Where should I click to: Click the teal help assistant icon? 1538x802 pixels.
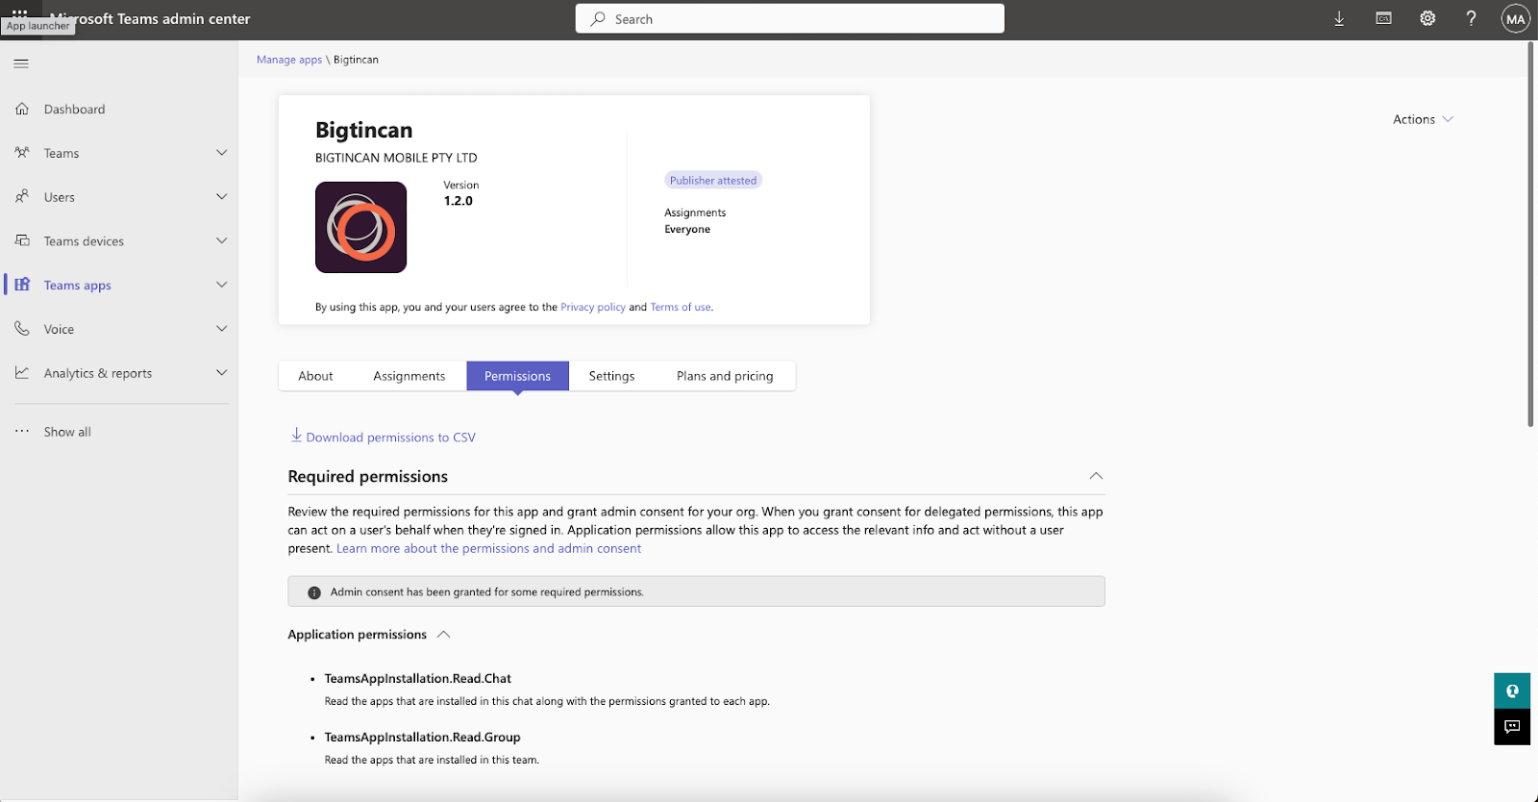(x=1512, y=691)
